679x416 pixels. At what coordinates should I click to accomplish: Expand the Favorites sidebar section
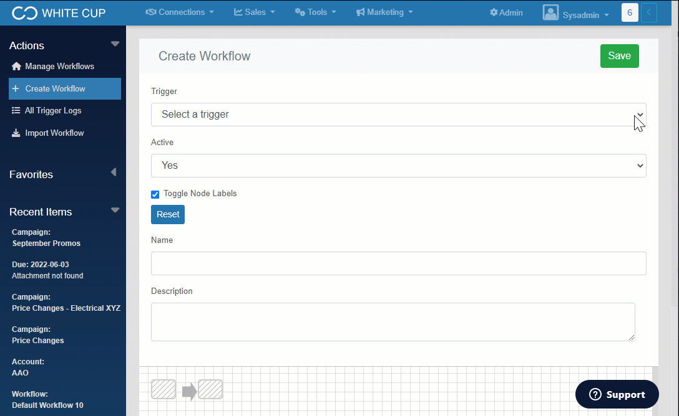pos(114,173)
